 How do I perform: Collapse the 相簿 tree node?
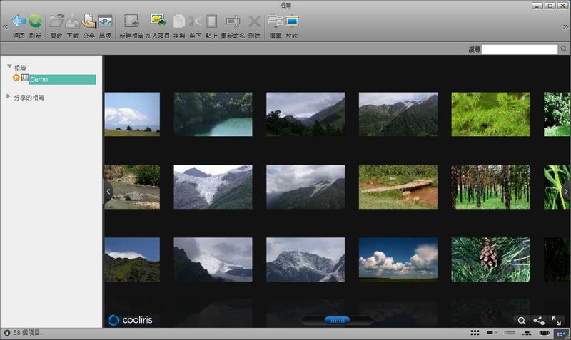click(x=9, y=67)
